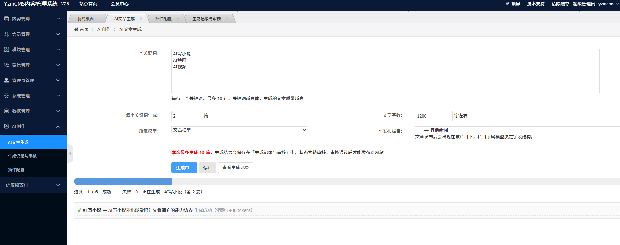Expand the 系统管理 menu chevron
This screenshot has height=245, width=620.
(x=58, y=96)
